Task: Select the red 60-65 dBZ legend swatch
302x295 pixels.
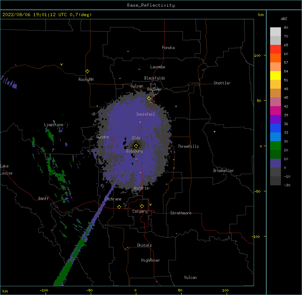Action: pyautogui.click(x=275, y=49)
